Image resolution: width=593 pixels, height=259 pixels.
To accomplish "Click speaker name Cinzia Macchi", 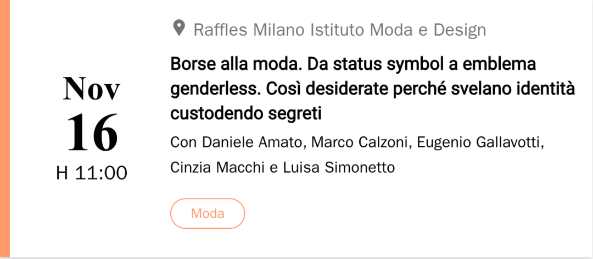I will 218,167.
